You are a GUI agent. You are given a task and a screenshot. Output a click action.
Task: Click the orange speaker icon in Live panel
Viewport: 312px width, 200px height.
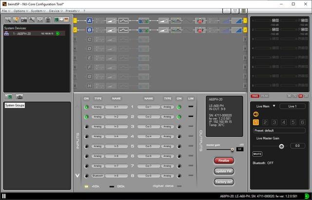[255, 114]
